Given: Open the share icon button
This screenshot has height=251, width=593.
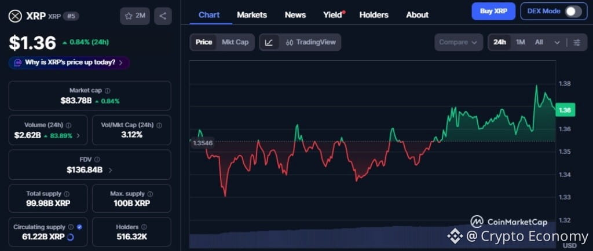Looking at the screenshot, I should point(163,16).
